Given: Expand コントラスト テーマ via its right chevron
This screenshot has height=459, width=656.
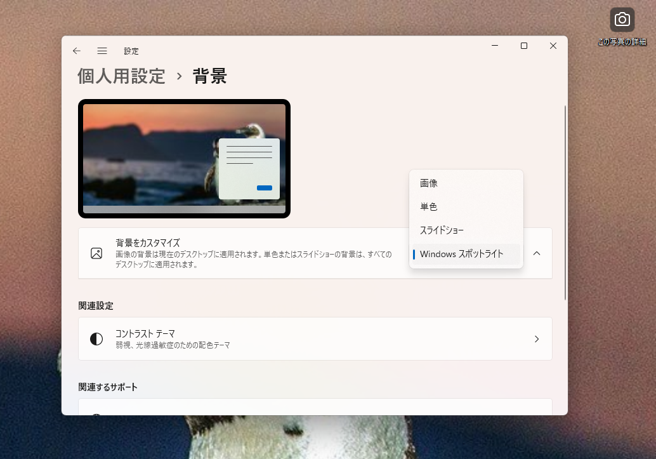Looking at the screenshot, I should (536, 338).
